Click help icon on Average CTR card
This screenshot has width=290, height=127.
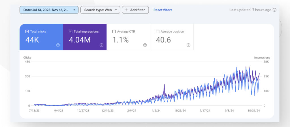point(145,45)
